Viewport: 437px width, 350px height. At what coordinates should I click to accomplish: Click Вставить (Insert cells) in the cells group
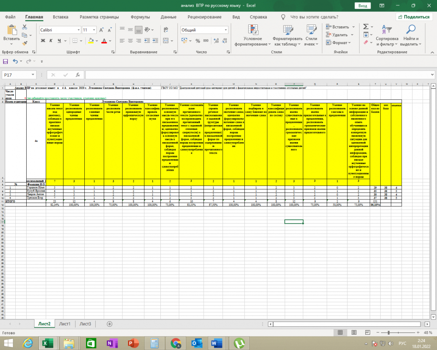340,27
